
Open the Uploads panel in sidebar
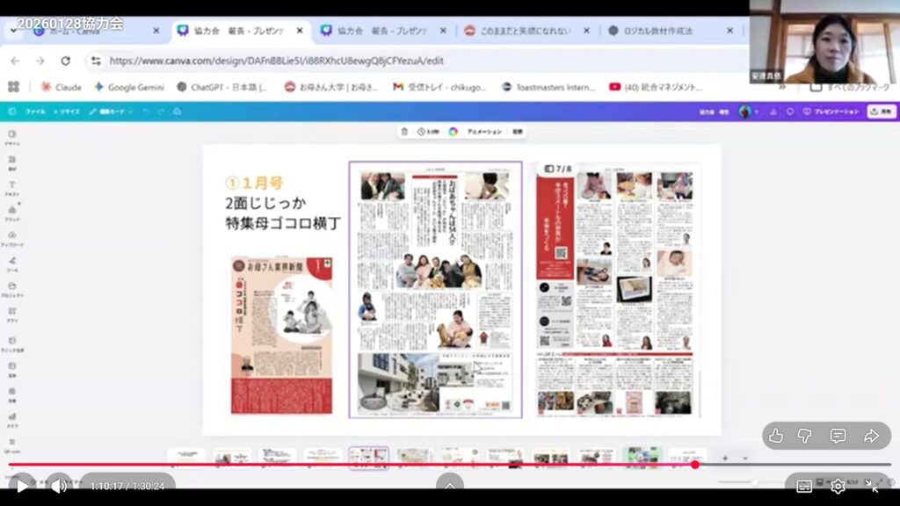point(12,238)
